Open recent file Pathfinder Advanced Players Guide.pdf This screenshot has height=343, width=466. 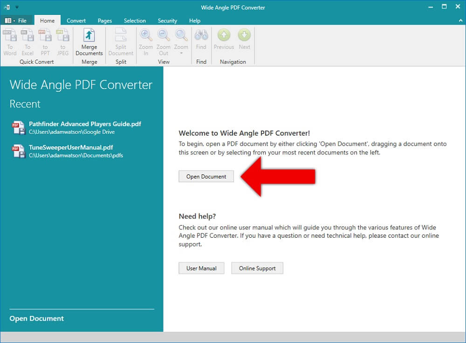[x=84, y=124]
